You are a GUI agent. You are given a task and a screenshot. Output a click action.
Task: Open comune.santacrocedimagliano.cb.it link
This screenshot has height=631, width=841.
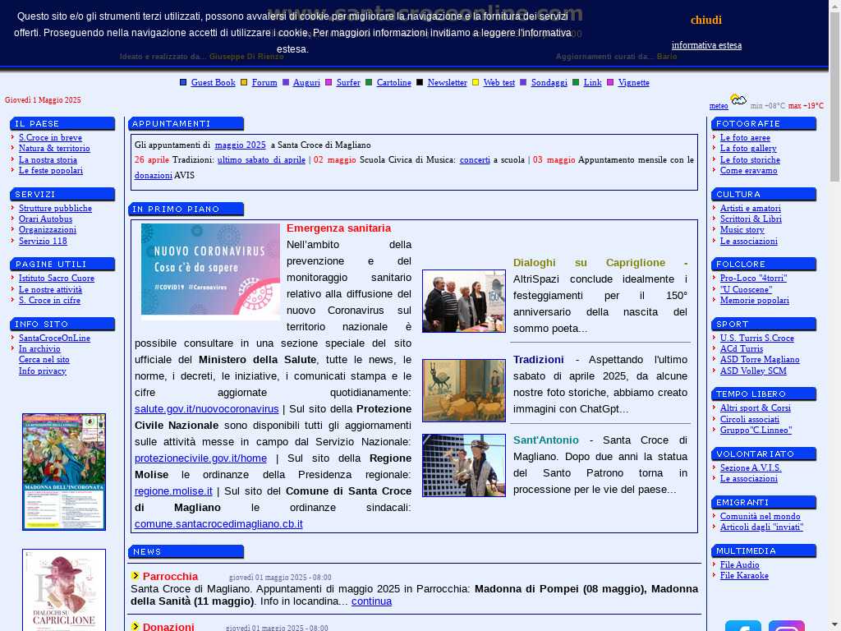(218, 523)
